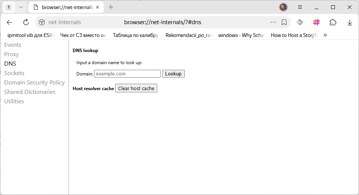Expand the tab list chevron

pos(21,7)
